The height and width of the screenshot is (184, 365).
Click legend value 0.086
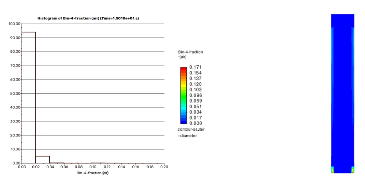196,96
